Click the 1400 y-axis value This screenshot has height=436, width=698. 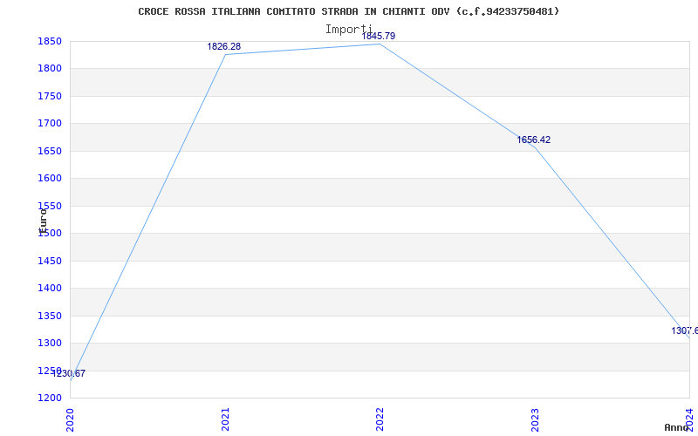point(49,289)
